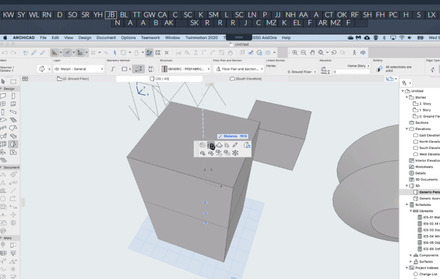The height and width of the screenshot is (279, 440).
Task: Click the Undo arrow icon
Action: pos(5,53)
